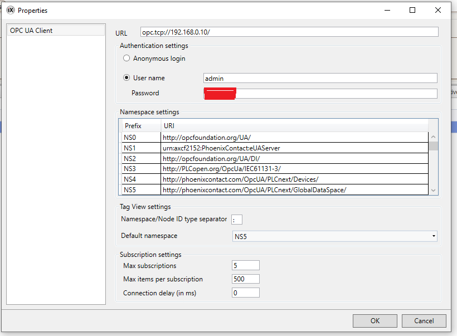Click into the URL input field
The height and width of the screenshot is (336, 457).
tap(289, 32)
